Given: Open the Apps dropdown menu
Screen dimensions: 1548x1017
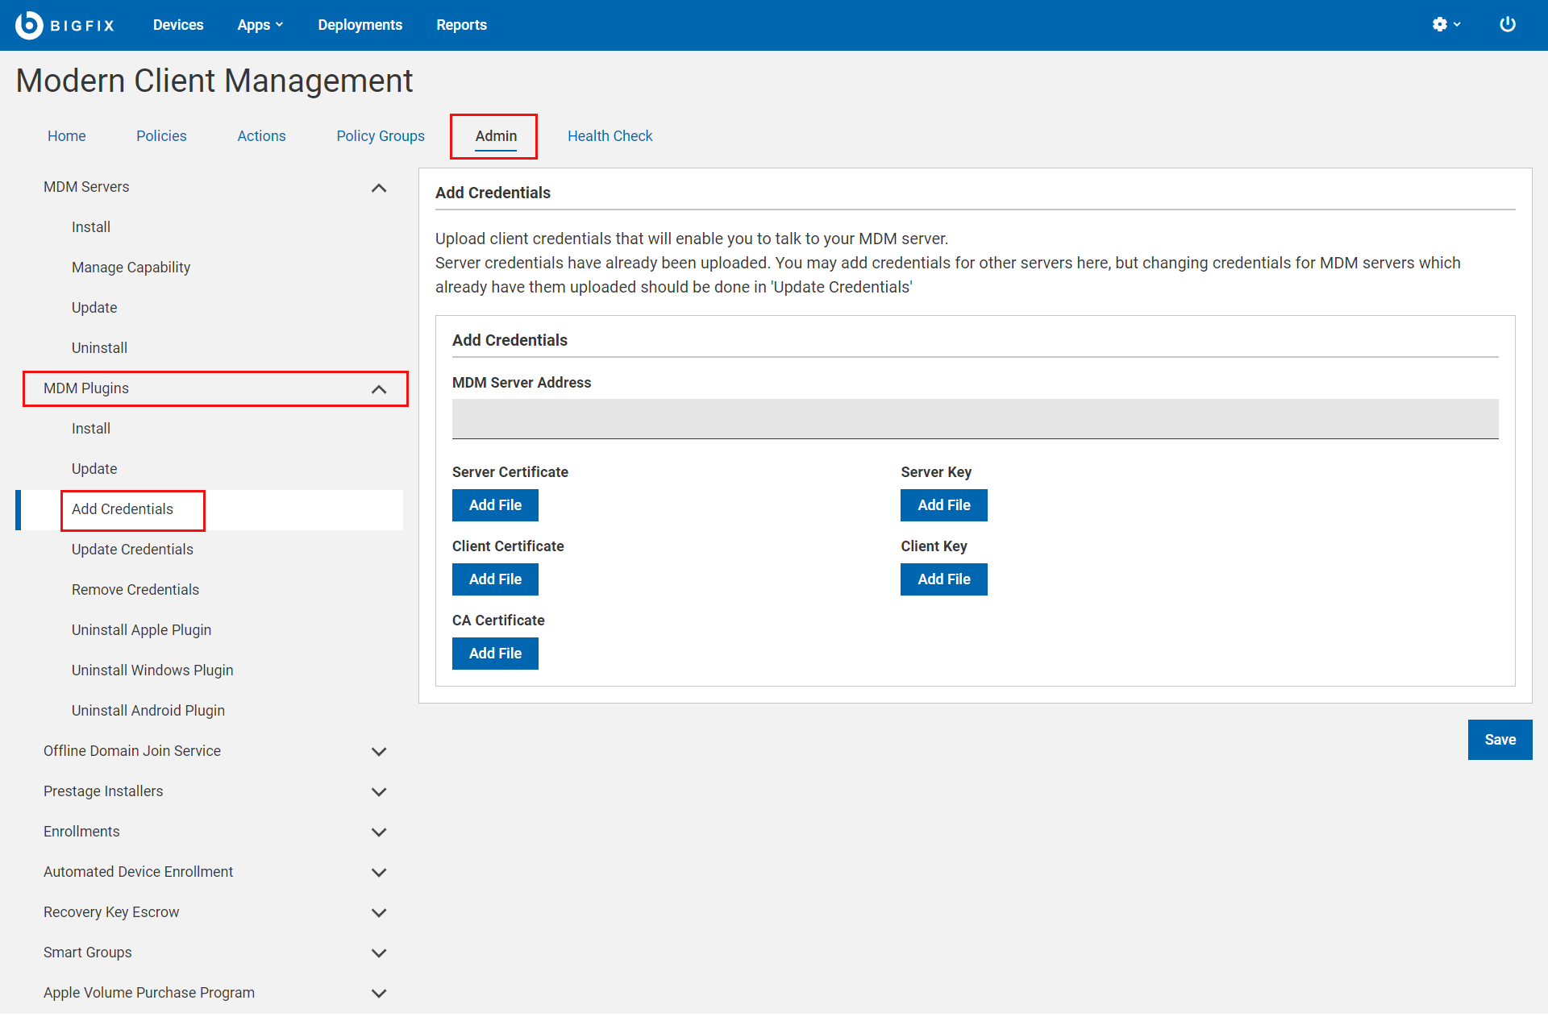Looking at the screenshot, I should click(260, 25).
